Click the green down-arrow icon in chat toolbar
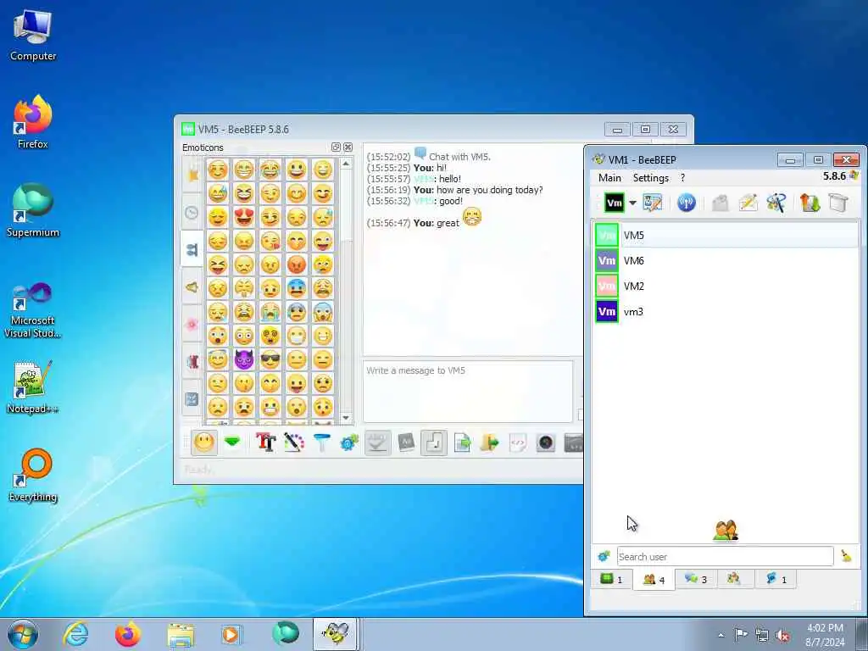 click(x=232, y=442)
